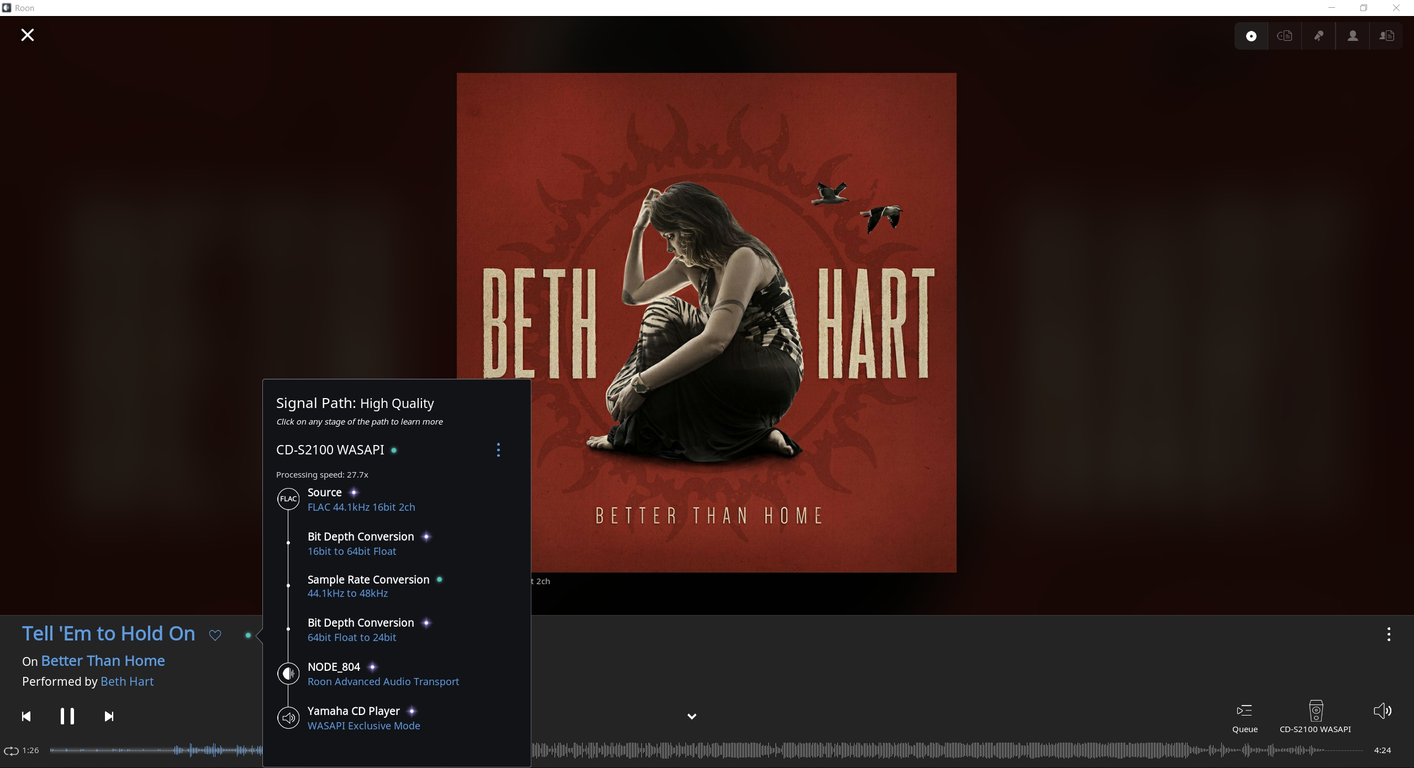This screenshot has height=768, width=1414.
Task: Seek within the waveform progress bar
Action: tap(884, 750)
